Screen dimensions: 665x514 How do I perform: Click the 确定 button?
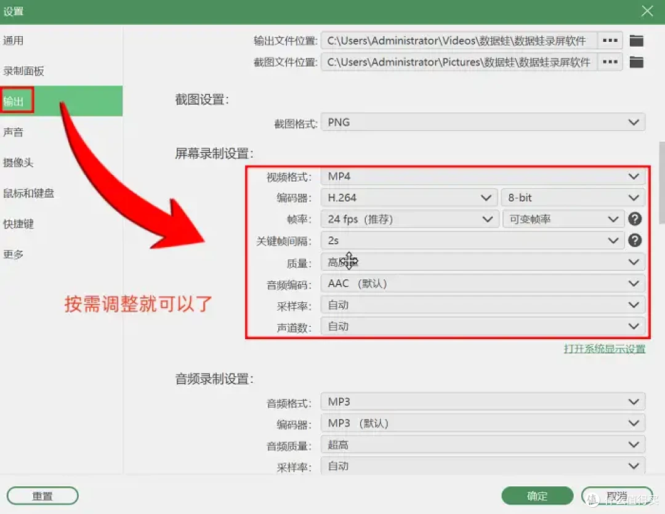coord(538,496)
